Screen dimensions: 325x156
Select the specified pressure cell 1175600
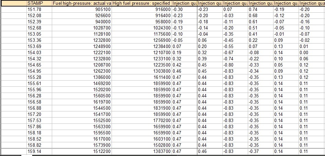(x=141, y=34)
